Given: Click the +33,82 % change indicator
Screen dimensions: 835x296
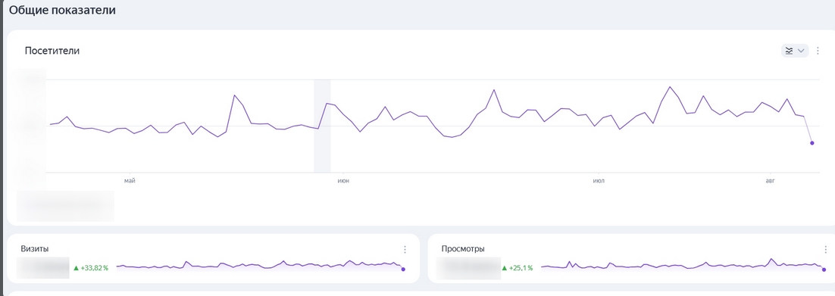Looking at the screenshot, I should pos(90,268).
